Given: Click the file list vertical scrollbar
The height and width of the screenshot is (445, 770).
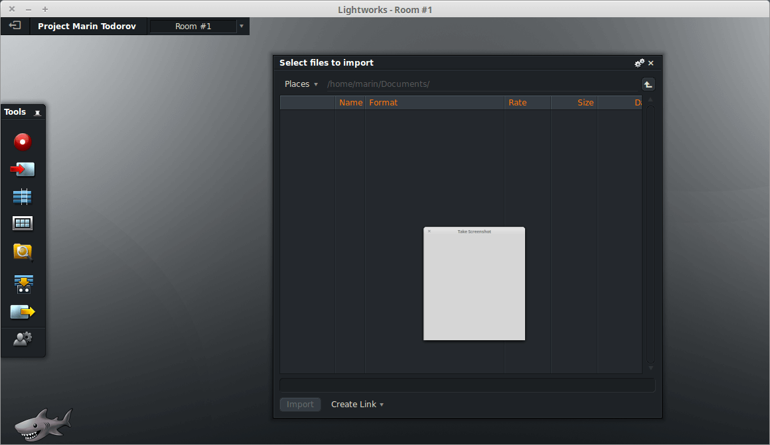Looking at the screenshot, I should (651, 232).
